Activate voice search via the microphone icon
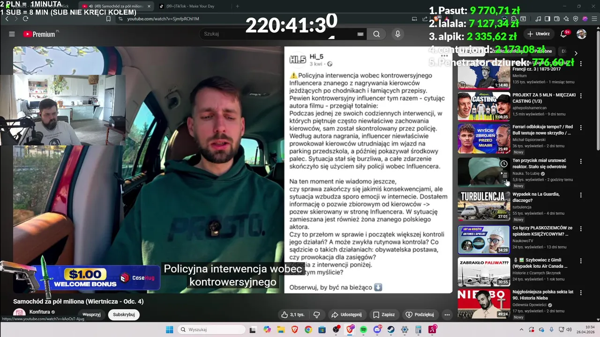Viewport: 600px width, 337px height. coord(397,34)
